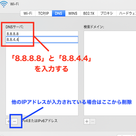Click the Wi-Fi title text
The width and height of the screenshot is (136, 136).
click(14, 4)
